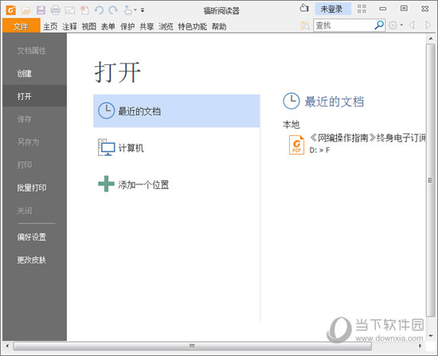Click the redo arrow icon
Screen dimensions: 438x356
coord(113,10)
